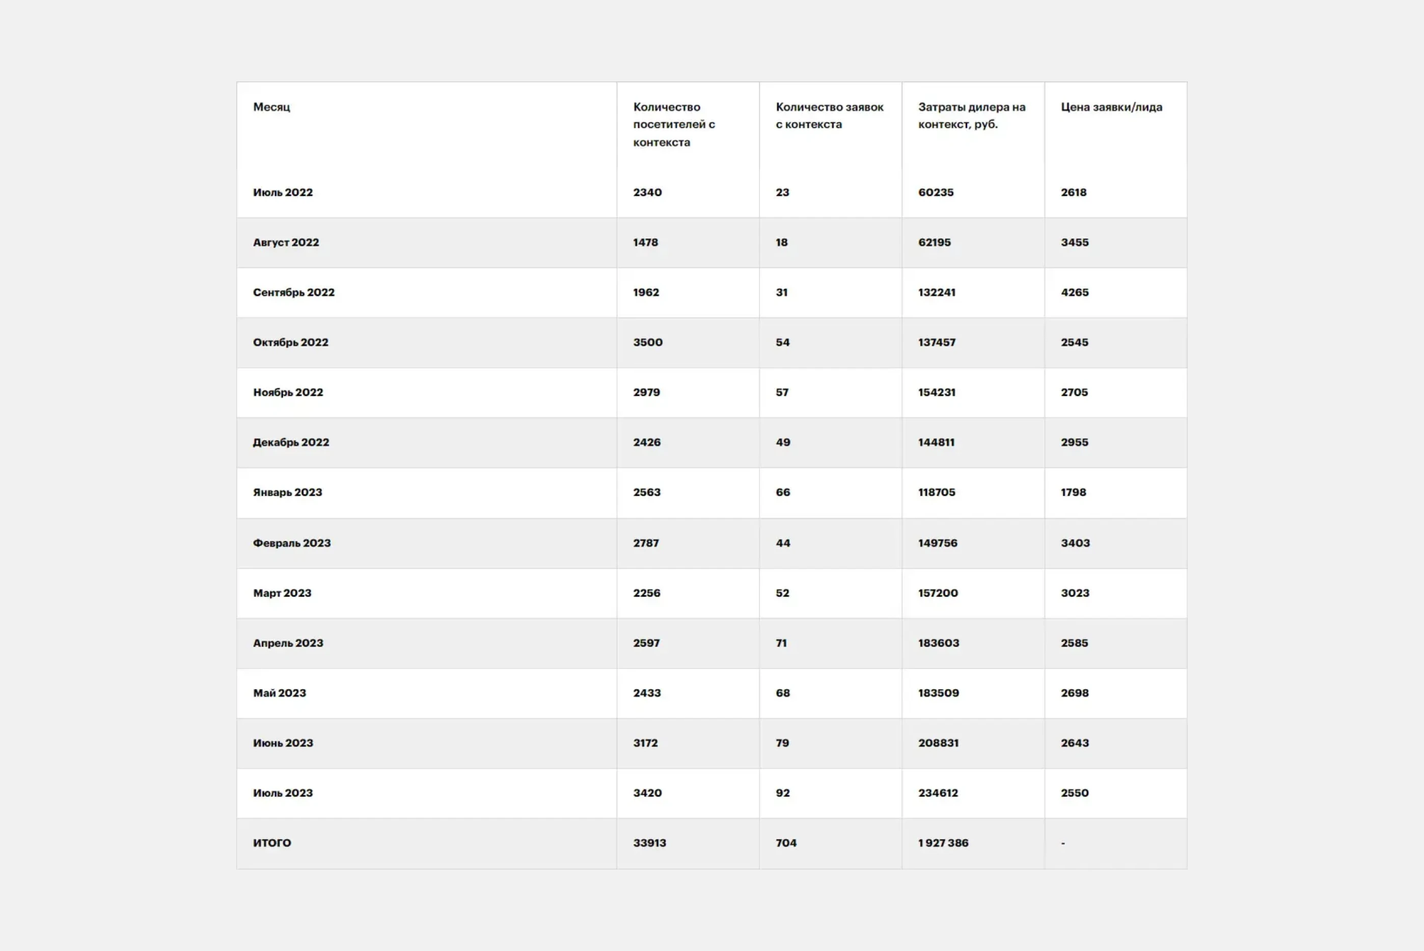Image resolution: width=1424 pixels, height=951 pixels.
Task: Click the "Месяц" column header
Action: [271, 107]
